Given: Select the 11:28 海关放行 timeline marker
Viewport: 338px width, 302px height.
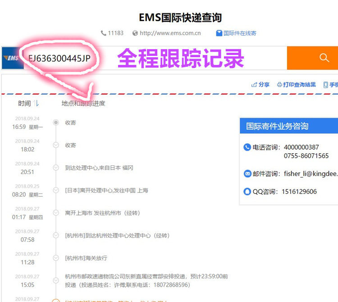Looking at the screenshot, I should pyautogui.click(x=56, y=258).
